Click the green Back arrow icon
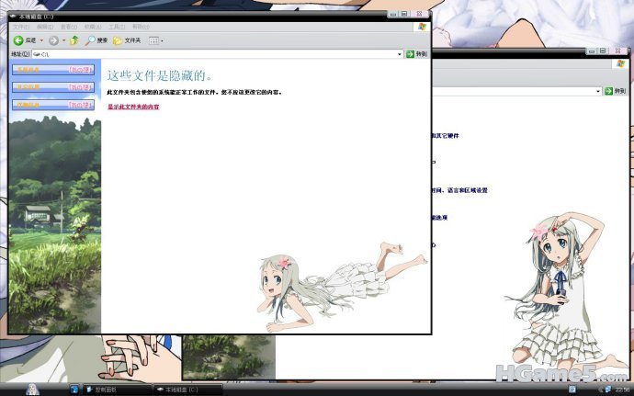The image size is (634, 396). 18,40
